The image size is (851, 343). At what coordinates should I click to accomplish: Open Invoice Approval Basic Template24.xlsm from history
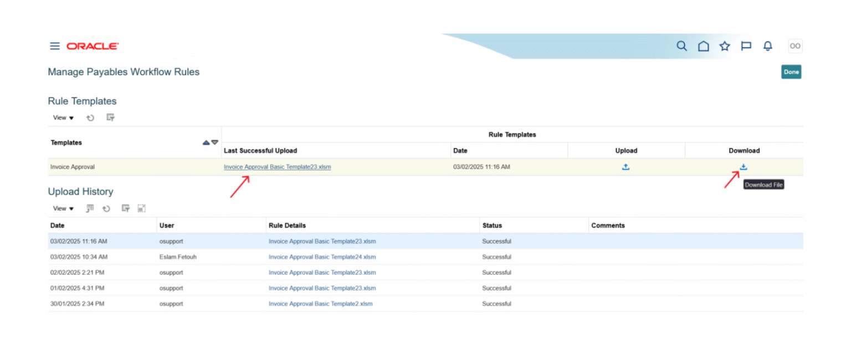(322, 257)
